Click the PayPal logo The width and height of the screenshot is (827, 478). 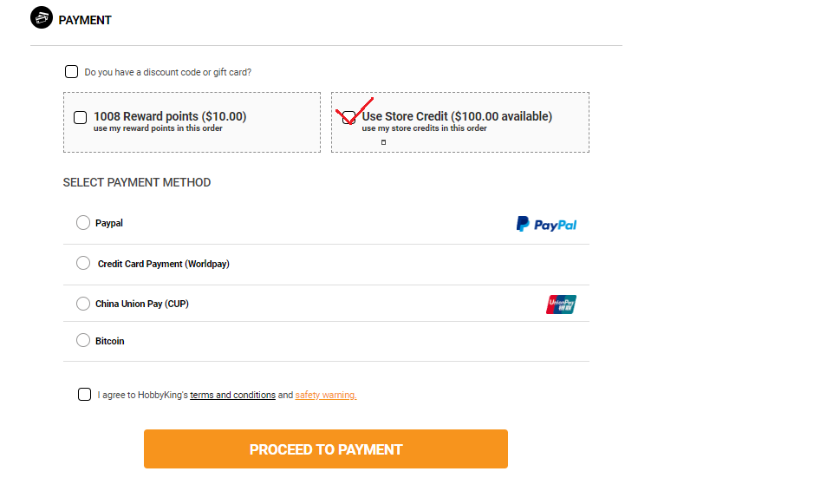coord(546,224)
